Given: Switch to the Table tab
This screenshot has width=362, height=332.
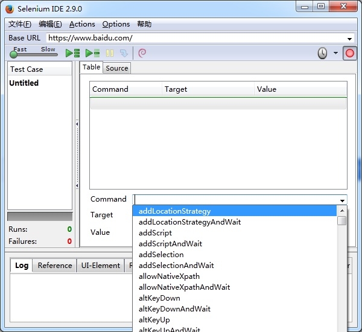Looking at the screenshot, I should click(91, 67).
